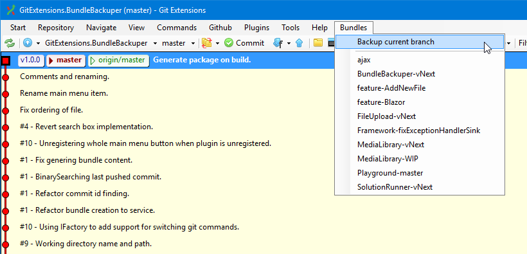Select commit 'Fix ordering of file.'
The image size is (527, 254).
click(51, 110)
